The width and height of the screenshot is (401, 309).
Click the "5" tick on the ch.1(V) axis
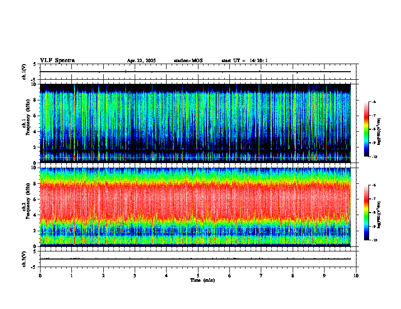pyautogui.click(x=34, y=64)
